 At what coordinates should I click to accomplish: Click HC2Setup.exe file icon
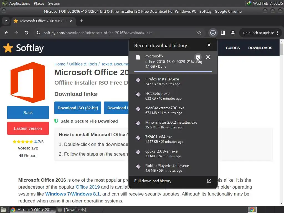tap(138, 94)
